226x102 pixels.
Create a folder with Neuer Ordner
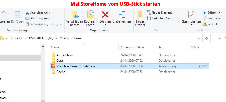tap(140, 19)
